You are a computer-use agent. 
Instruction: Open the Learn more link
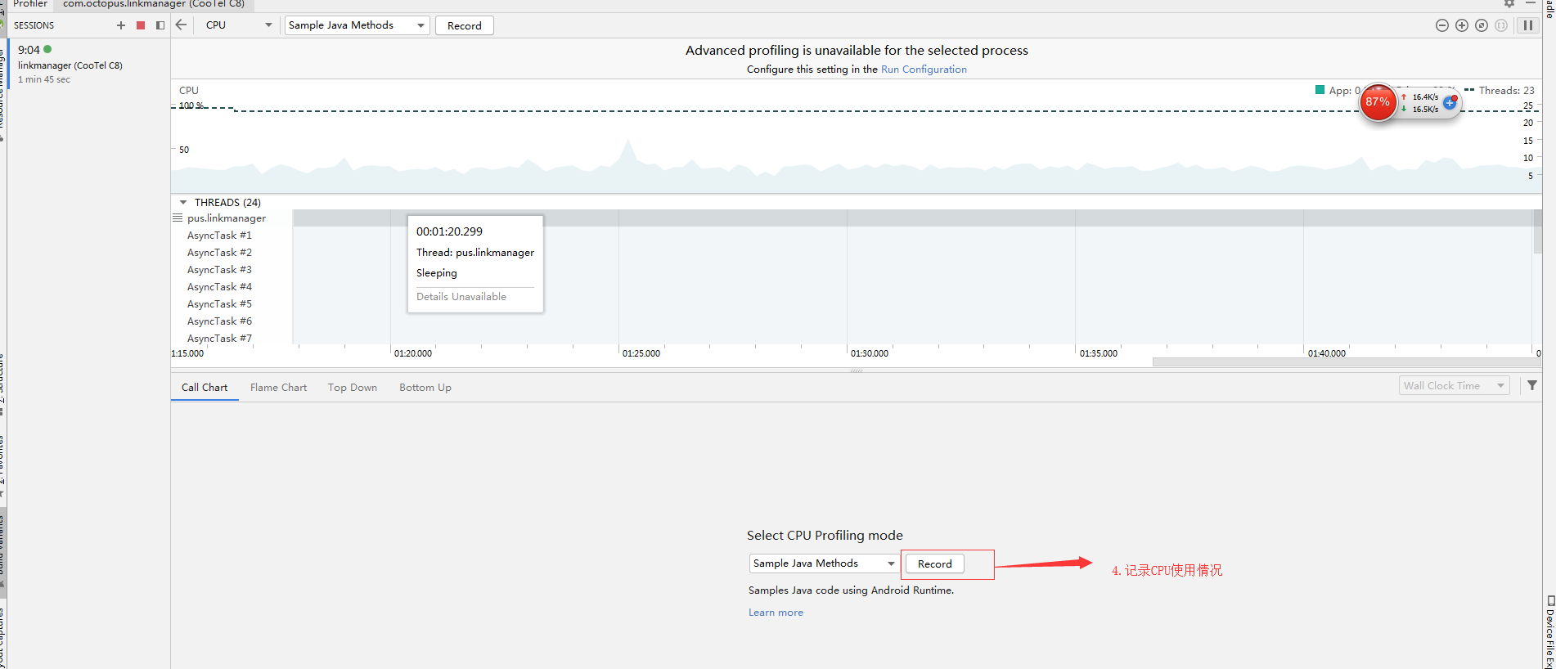[776, 613]
